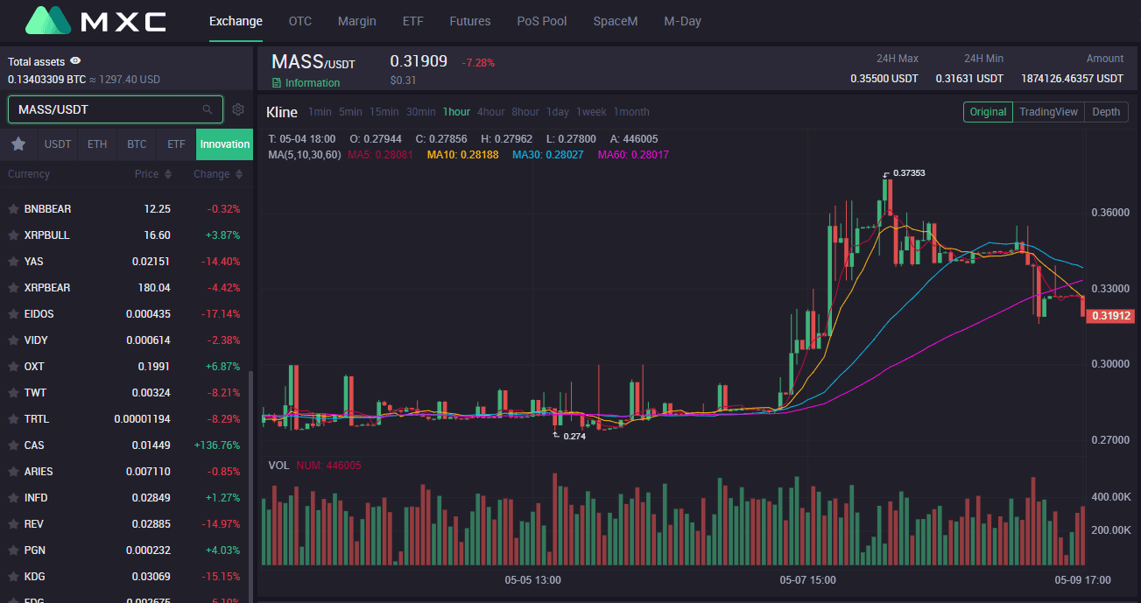The height and width of the screenshot is (603, 1141).
Task: Favorite the TRTL pair star
Action: (x=13, y=419)
